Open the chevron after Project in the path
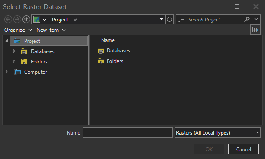 tap(75, 20)
